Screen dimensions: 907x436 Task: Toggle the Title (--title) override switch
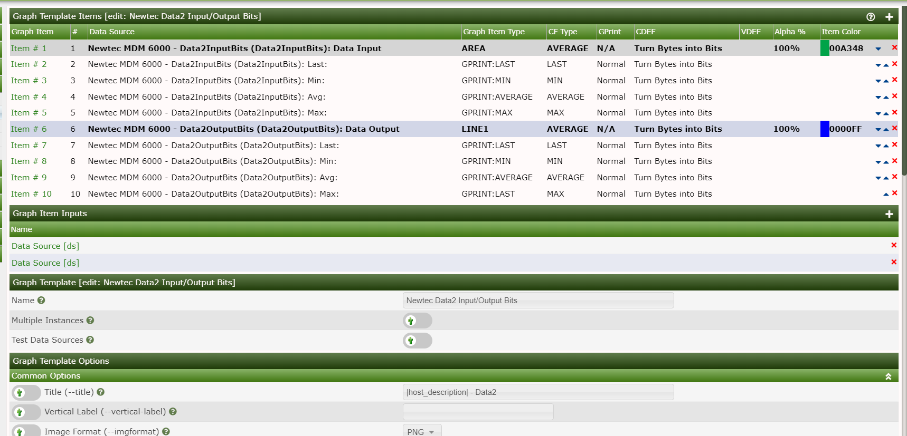(x=26, y=393)
